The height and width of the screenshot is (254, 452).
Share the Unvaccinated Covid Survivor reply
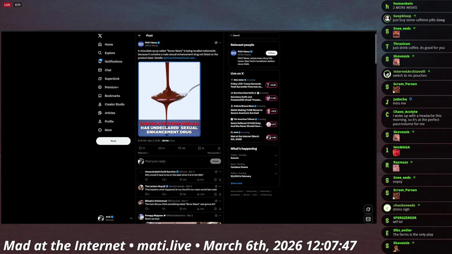click(220, 180)
